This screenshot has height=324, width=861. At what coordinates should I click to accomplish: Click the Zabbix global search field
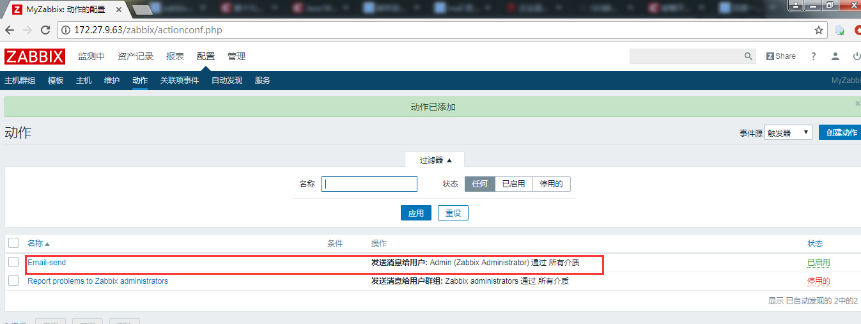[686, 56]
